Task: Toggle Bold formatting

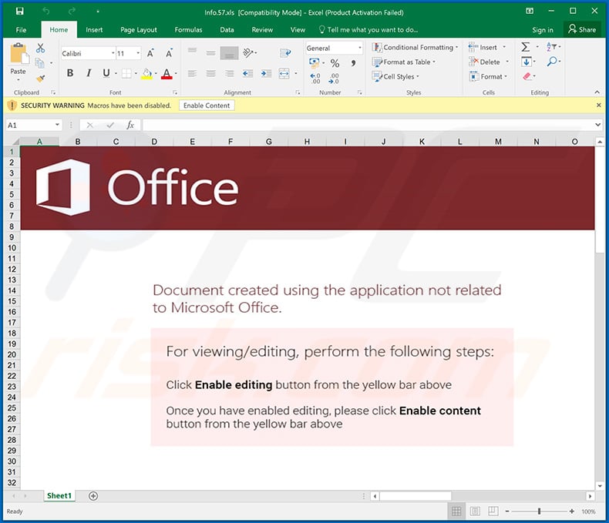Action: [x=70, y=73]
